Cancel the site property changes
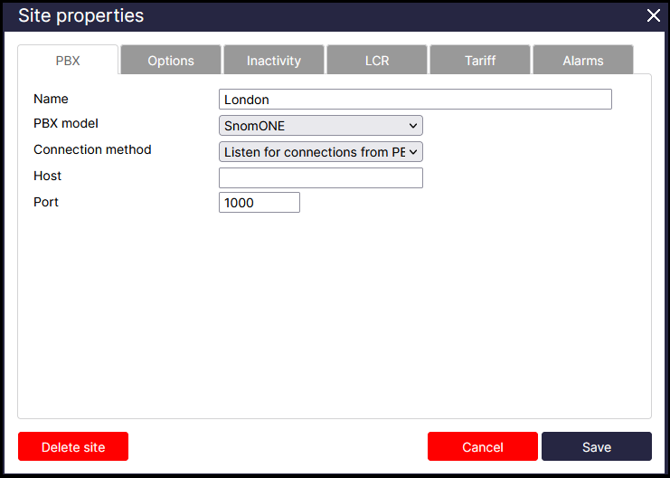Viewport: 670px width, 478px height. [x=483, y=446]
